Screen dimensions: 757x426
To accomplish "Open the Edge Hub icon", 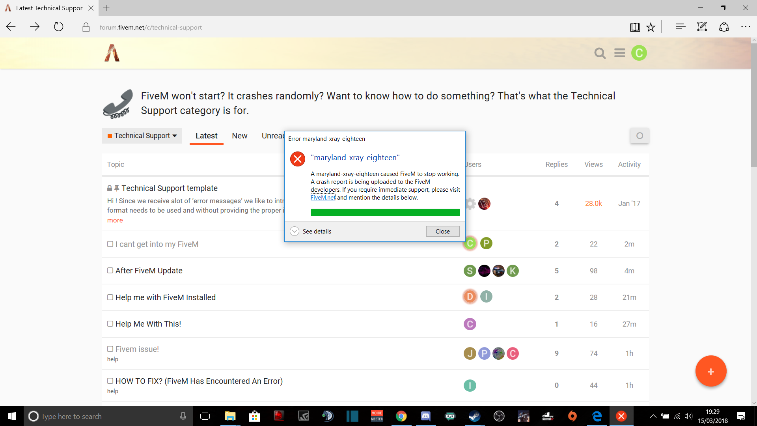I will [680, 27].
